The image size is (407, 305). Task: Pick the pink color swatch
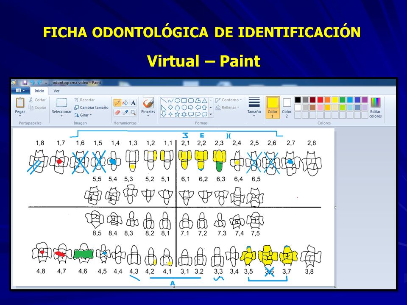tap(320, 107)
